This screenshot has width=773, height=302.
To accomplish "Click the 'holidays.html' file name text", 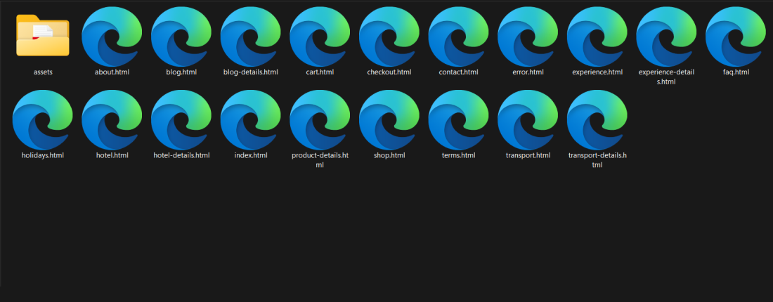I will 43,156.
